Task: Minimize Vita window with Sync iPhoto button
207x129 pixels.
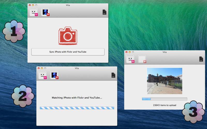Action: 33,5
